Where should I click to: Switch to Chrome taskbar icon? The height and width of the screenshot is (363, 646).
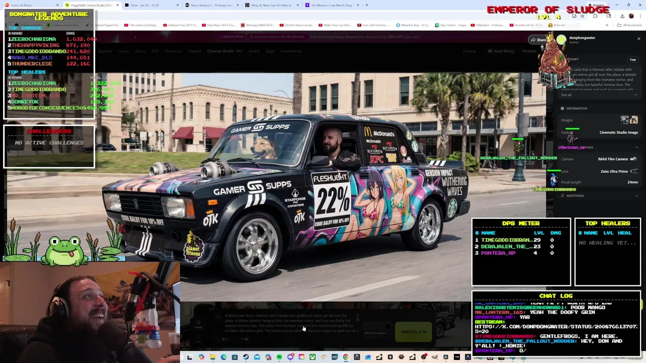(x=345, y=357)
